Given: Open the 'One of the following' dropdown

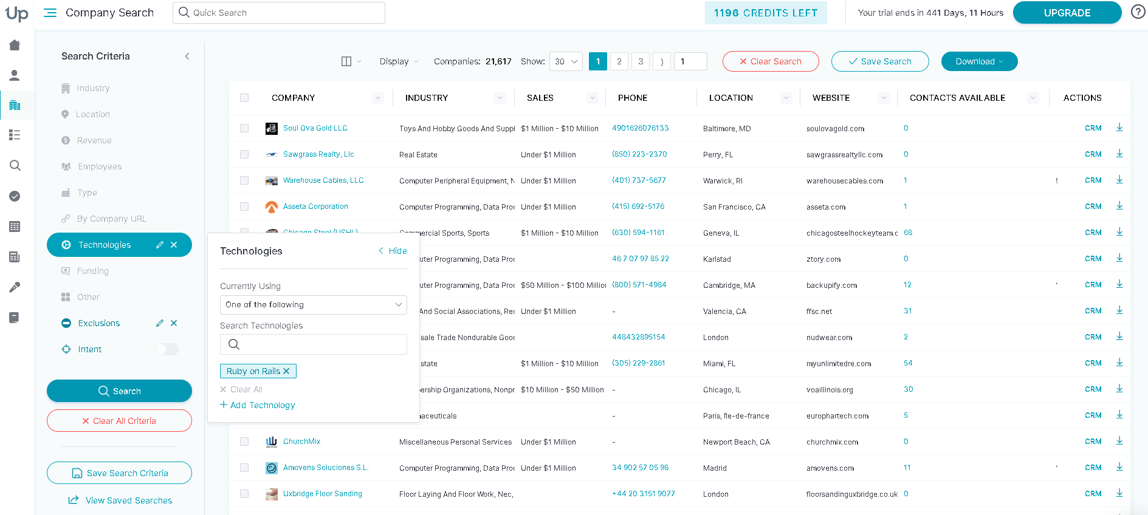Looking at the screenshot, I should tap(313, 305).
